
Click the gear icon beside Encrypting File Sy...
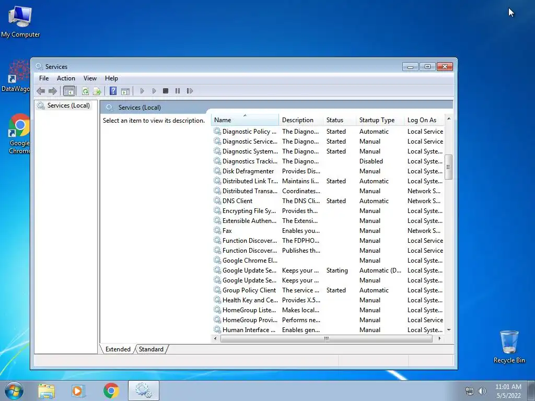tap(217, 210)
